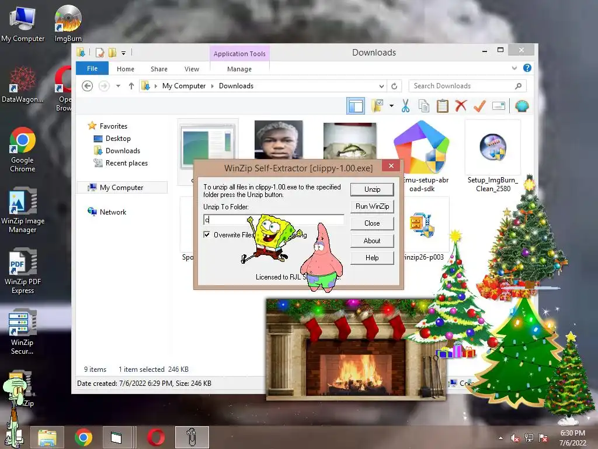This screenshot has width=598, height=449.
Task: Click the Help button in WinZip Self-Extractor
Action: click(x=372, y=258)
